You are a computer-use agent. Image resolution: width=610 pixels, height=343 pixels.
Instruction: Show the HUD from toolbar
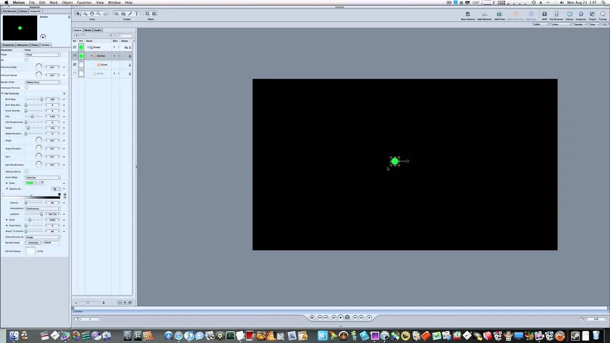(x=544, y=16)
